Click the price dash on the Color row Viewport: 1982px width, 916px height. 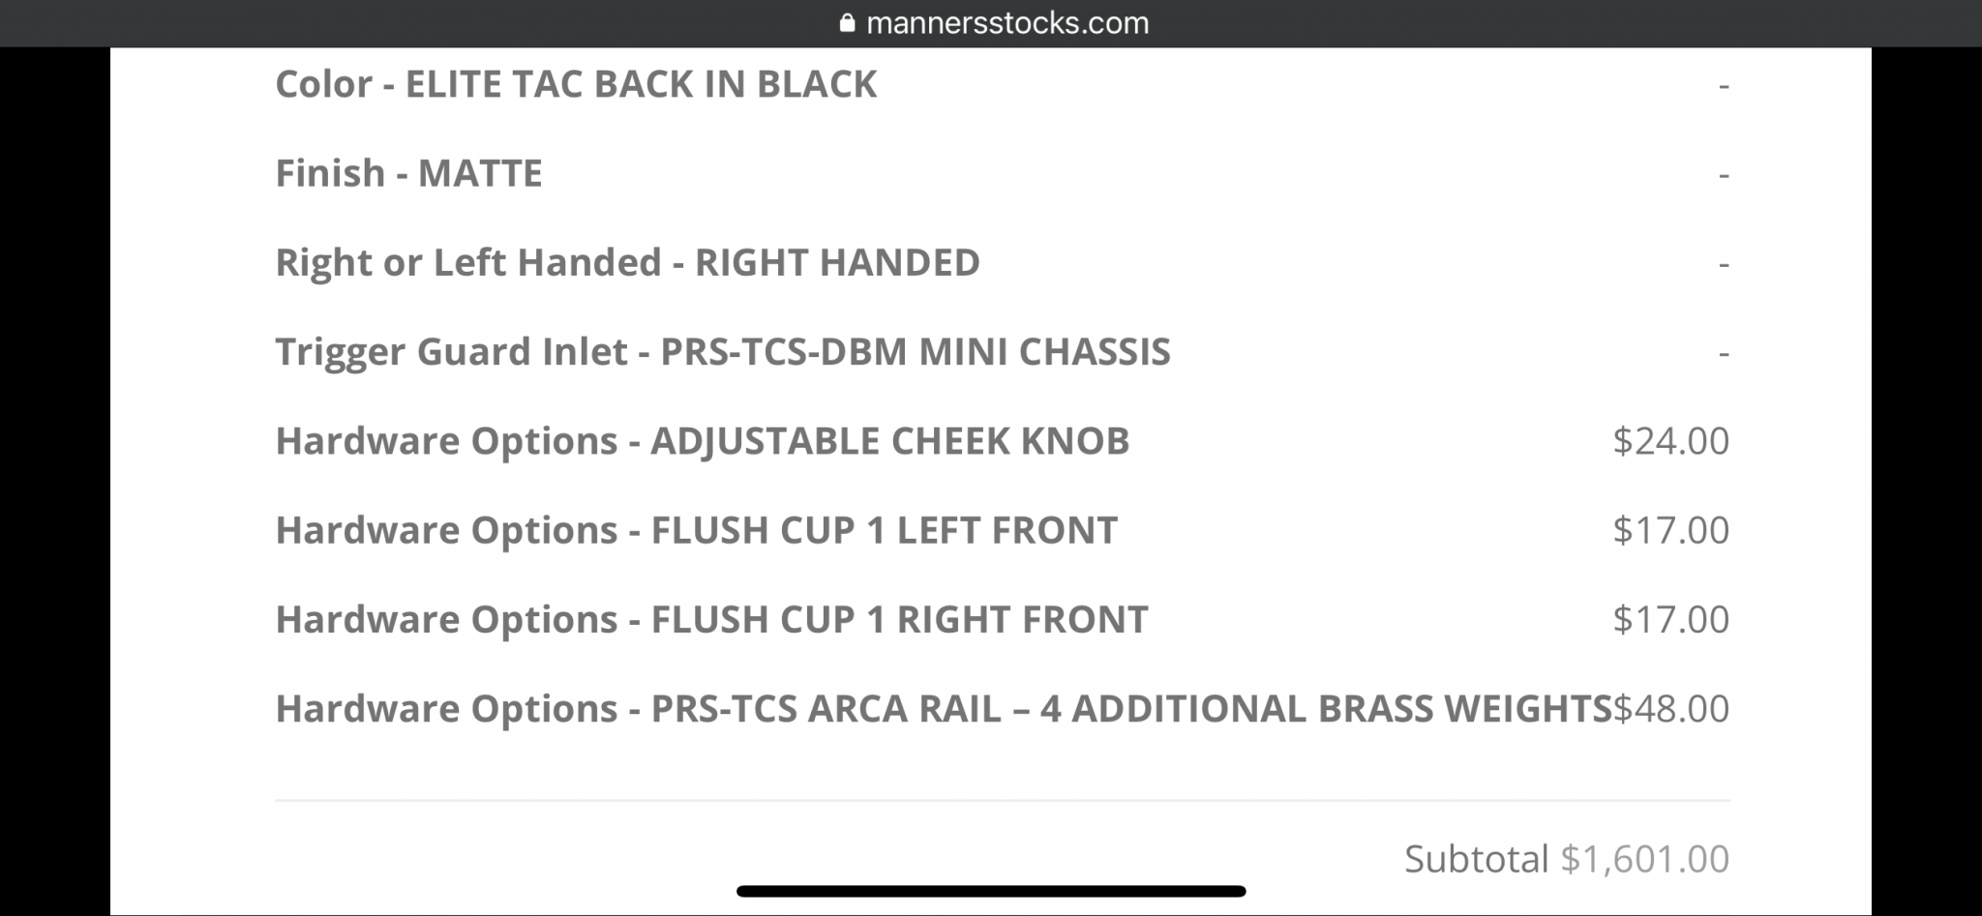coord(1724,85)
